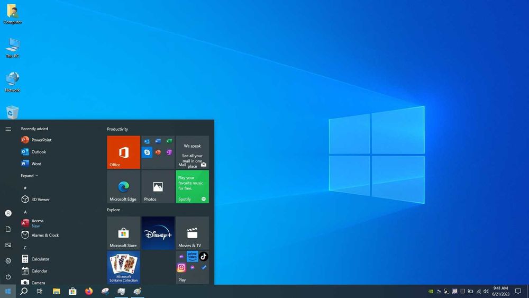The image size is (529, 298).
Task: Open the Action Center notifications icon
Action: click(x=518, y=291)
